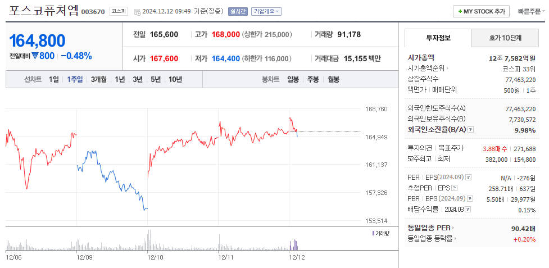Viewport: 549px width, 268px height.
Task: Click the 12/12 date marker on chart axis
Action: coord(296,257)
